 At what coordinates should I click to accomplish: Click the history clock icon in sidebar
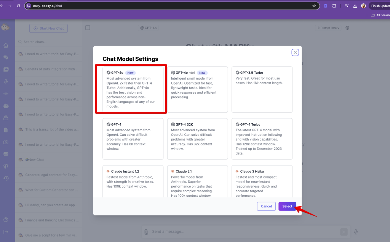coord(6,178)
